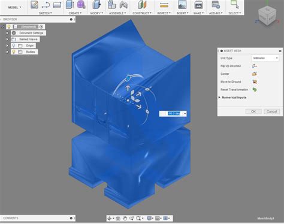Click the upward arrow of move manipulator
This screenshot has width=284, height=224.
click(x=128, y=88)
